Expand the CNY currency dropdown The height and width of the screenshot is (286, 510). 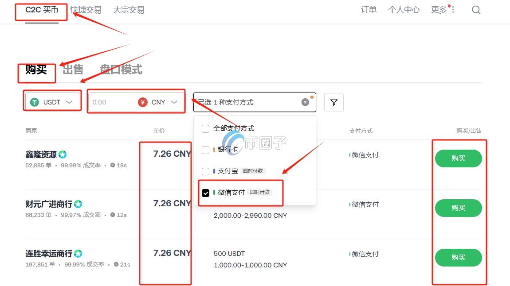(x=174, y=102)
